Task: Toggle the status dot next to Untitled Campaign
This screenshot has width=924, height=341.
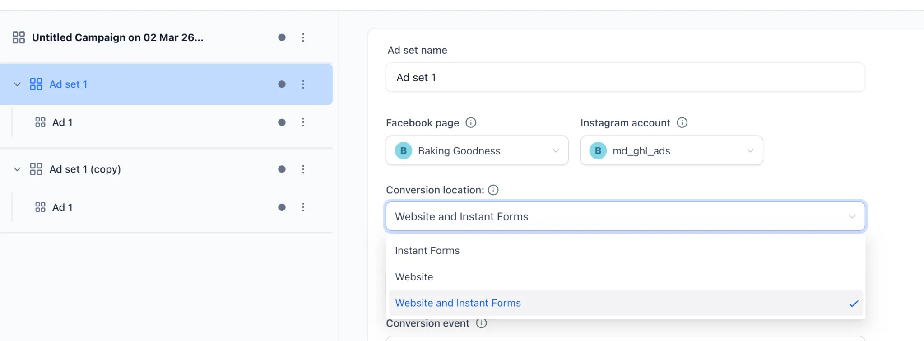Action: tap(282, 37)
